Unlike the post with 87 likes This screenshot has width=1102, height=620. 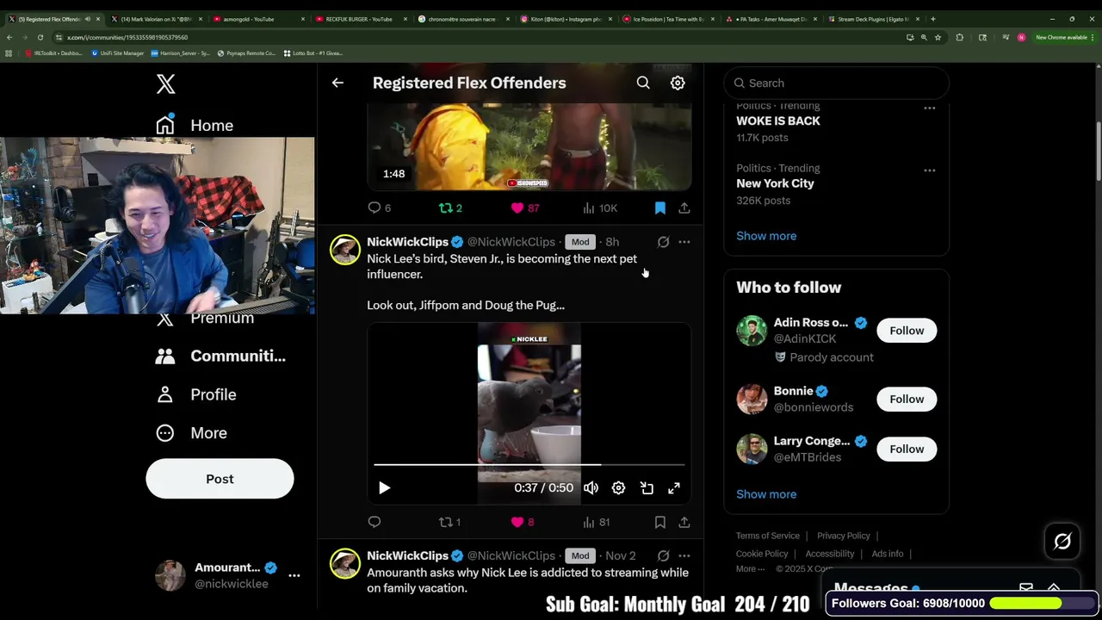click(x=524, y=208)
